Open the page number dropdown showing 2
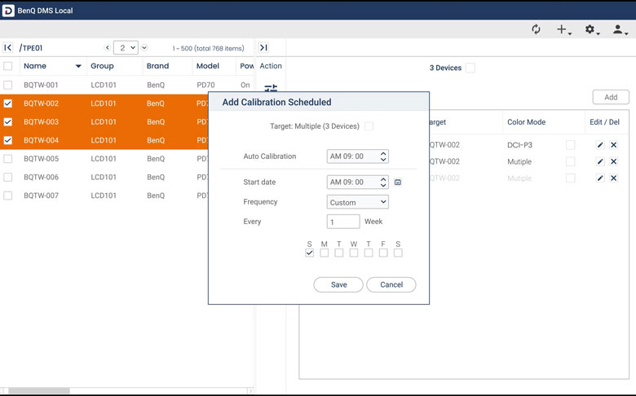Viewport: 636px width, 396px height. tap(126, 48)
